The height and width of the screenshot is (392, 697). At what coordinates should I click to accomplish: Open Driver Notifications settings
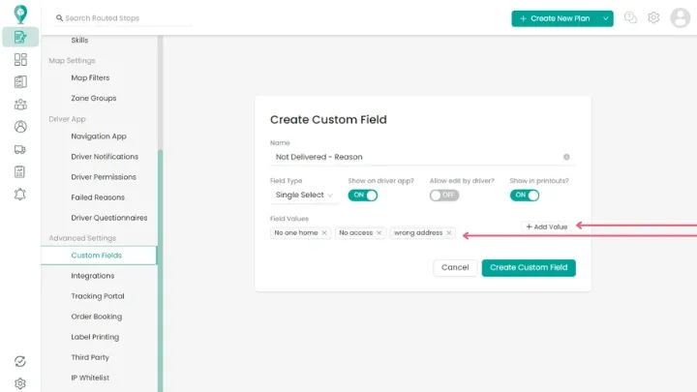[105, 157]
